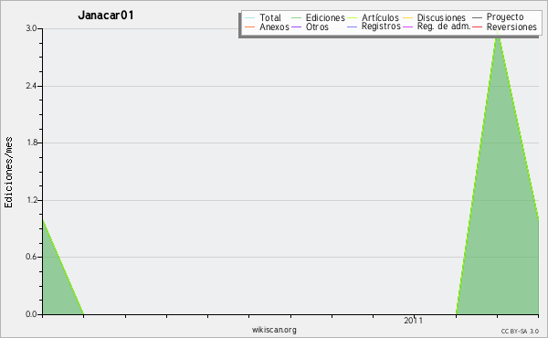Select the Registros legend entry
Viewport: 548px width, 338px height.
coord(374,26)
